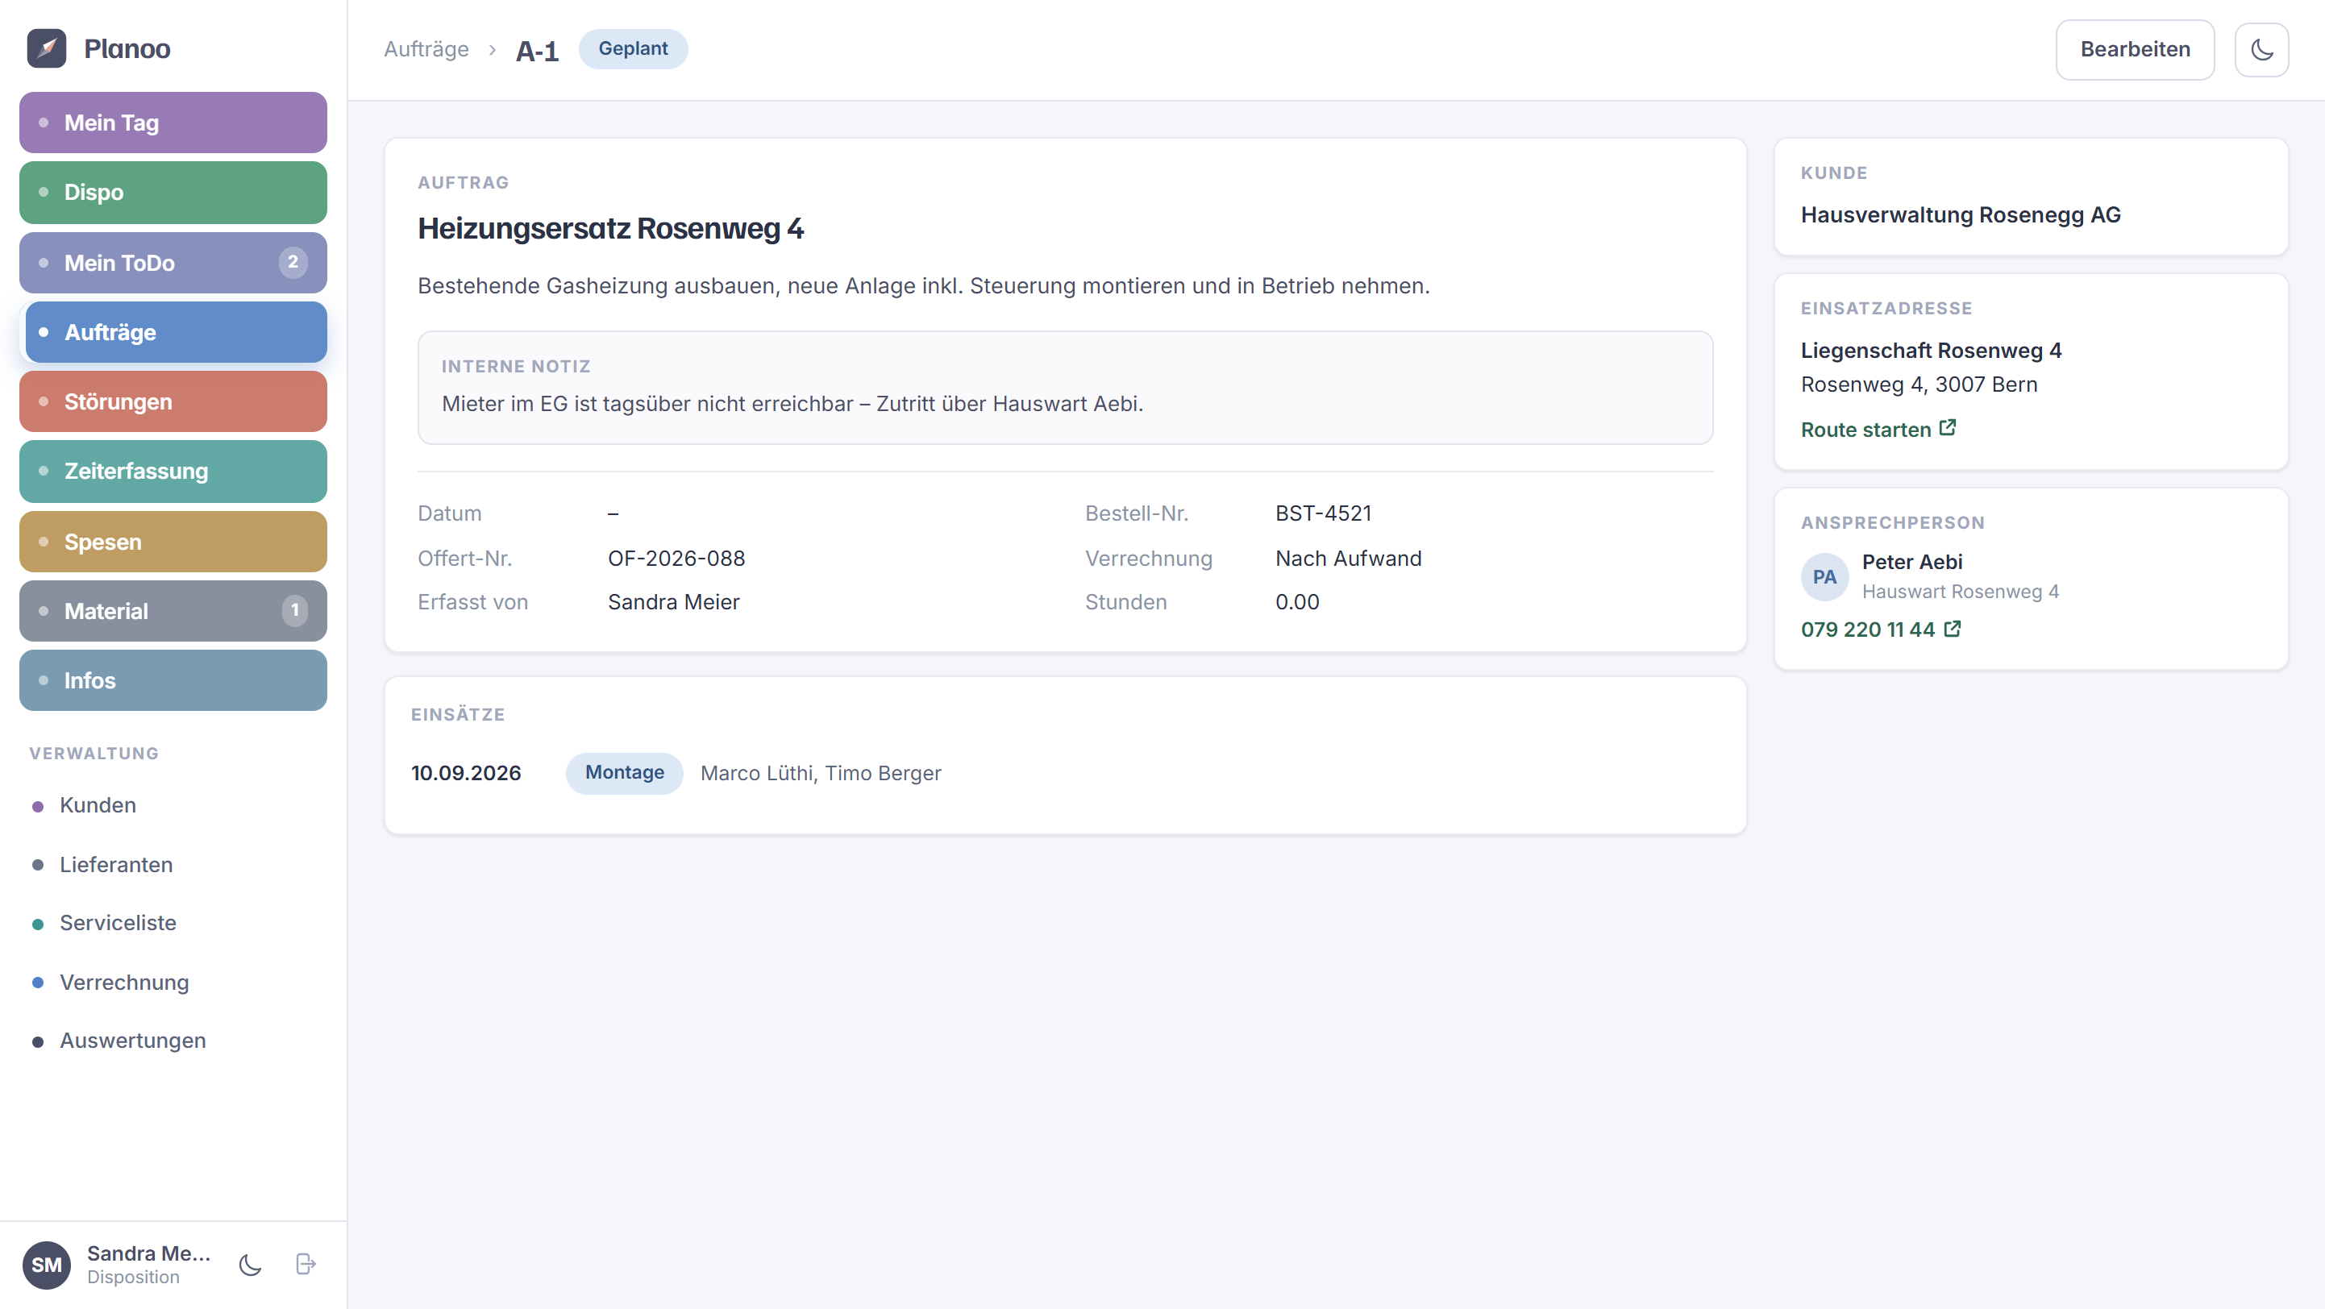This screenshot has height=1309, width=2325.
Task: Click assignees Marco Lüthi, Timo Berger
Action: pyautogui.click(x=821, y=773)
